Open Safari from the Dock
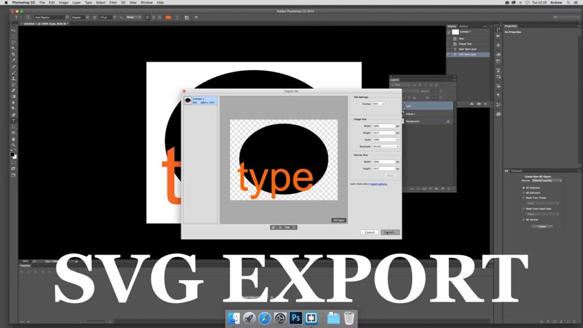Image resolution: width=583 pixels, height=328 pixels. point(265,318)
